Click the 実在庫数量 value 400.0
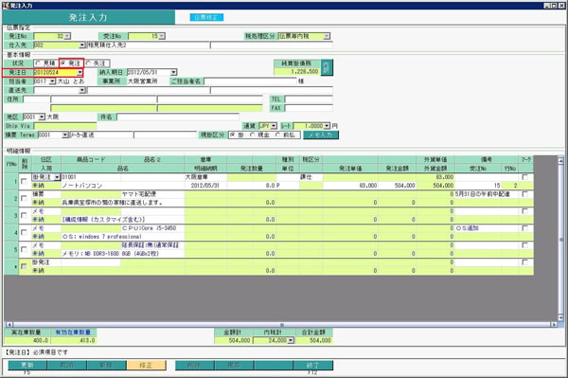 [27, 340]
